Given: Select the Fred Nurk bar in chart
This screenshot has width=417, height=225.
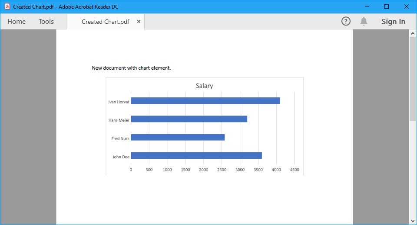Looking at the screenshot, I should [x=178, y=137].
